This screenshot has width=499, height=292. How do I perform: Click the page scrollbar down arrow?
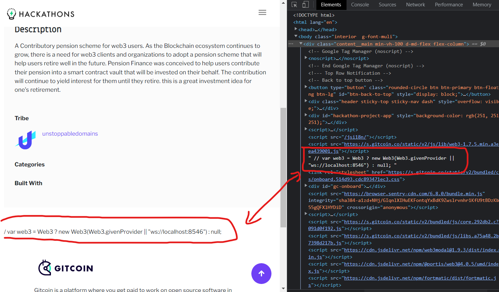(x=284, y=289)
